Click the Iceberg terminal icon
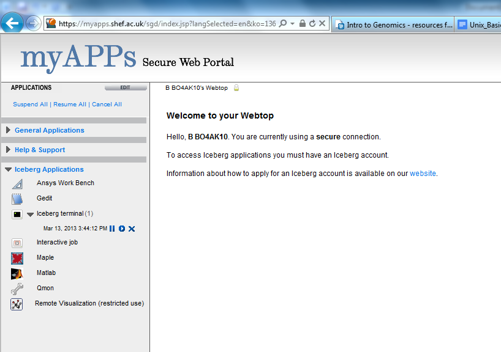501x352 pixels. click(x=17, y=214)
